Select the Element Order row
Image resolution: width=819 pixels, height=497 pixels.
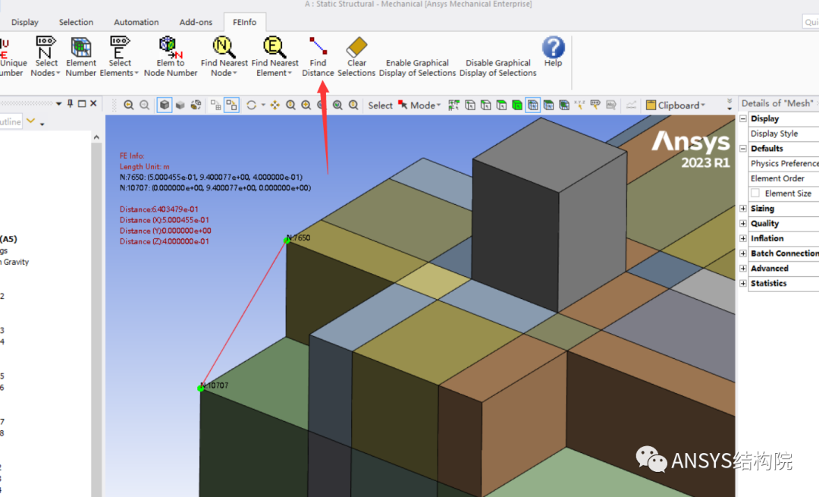click(x=783, y=178)
